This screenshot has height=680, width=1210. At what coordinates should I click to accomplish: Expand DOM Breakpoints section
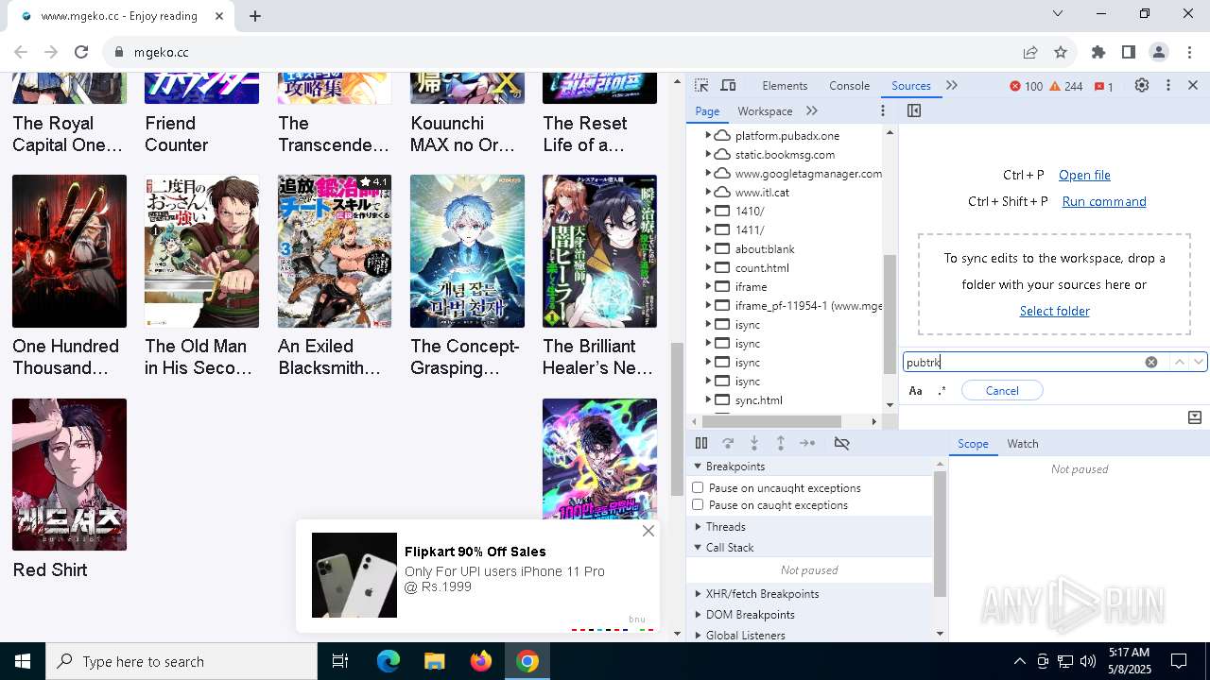[698, 614]
